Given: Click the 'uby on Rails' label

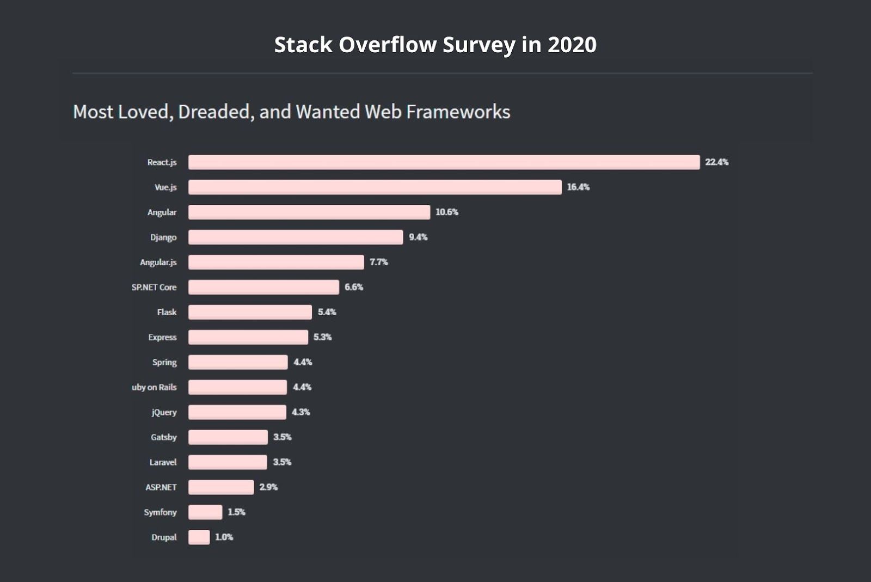Looking at the screenshot, I should [154, 388].
